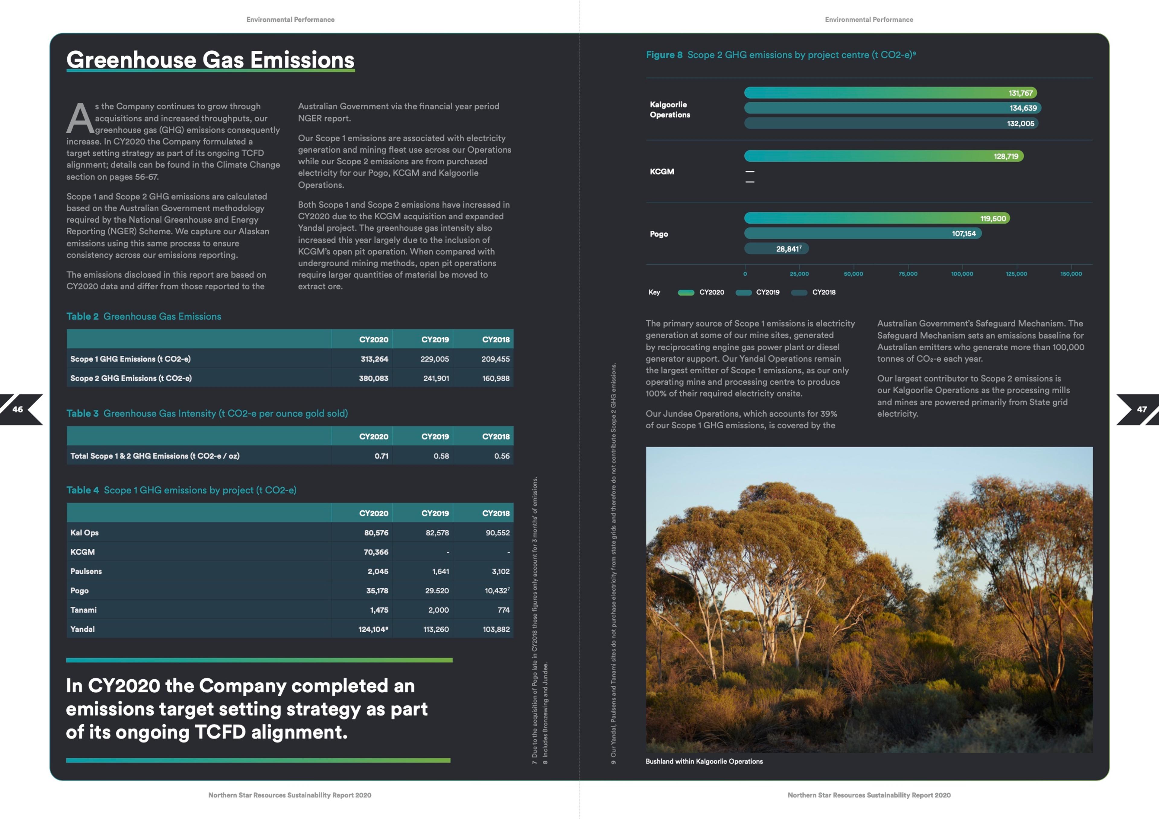
Task: Click Scope 2 GHG Emissions row label
Action: (131, 378)
